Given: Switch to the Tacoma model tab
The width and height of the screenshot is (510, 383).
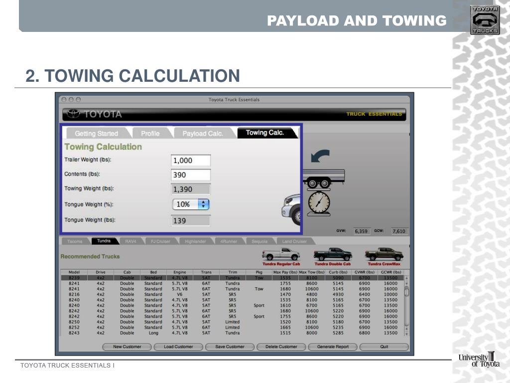Looking at the screenshot, I should click(75, 241).
